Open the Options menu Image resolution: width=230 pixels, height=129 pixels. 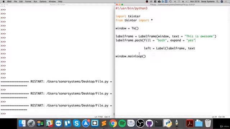click(x=43, y=1)
